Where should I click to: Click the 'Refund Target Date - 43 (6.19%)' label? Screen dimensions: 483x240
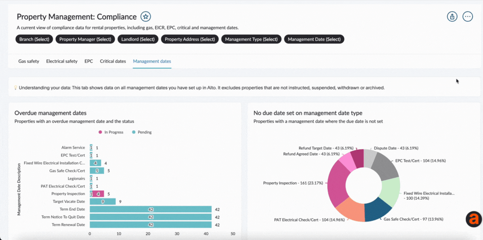326,148
